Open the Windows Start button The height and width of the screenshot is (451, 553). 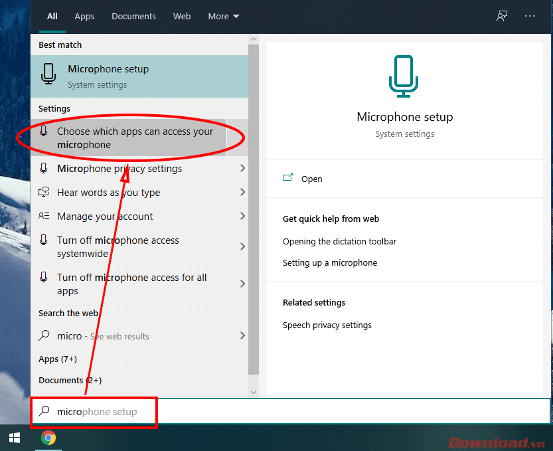[x=15, y=438]
